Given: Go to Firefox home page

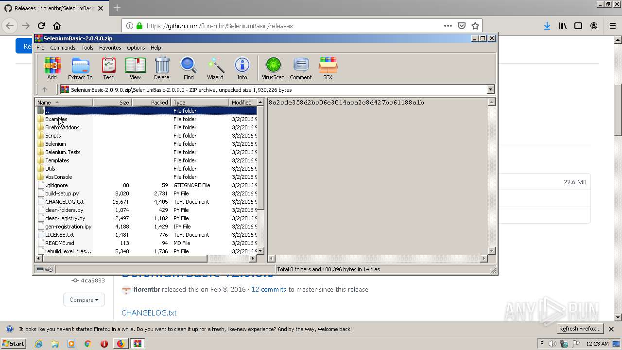Looking at the screenshot, I should pyautogui.click(x=57, y=26).
